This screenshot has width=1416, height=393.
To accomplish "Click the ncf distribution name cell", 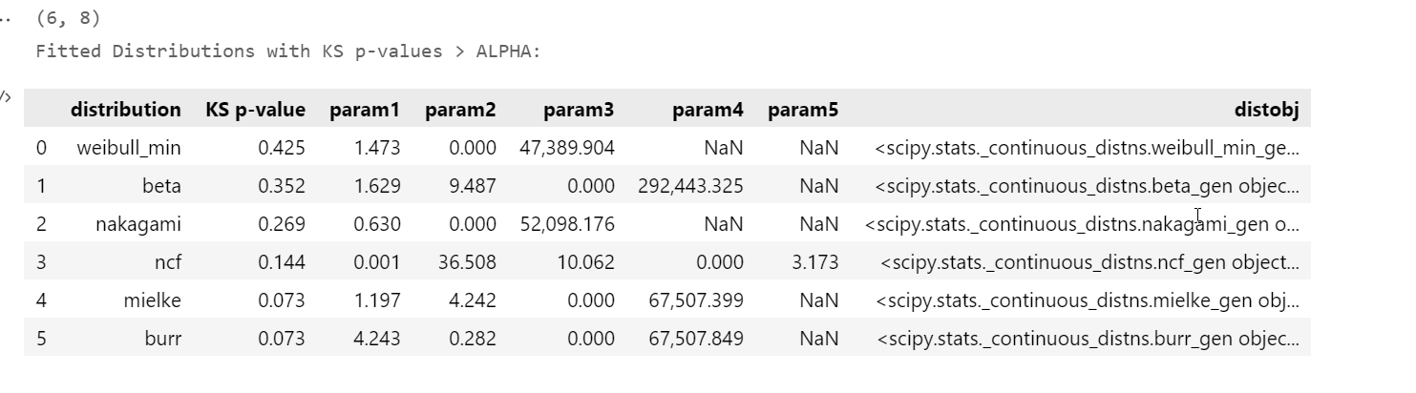I will pyautogui.click(x=166, y=262).
